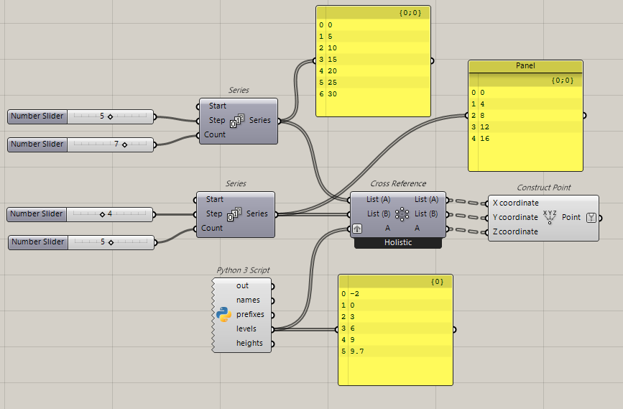
Task: Click the Construct Point XYZ icon
Action: [x=550, y=217]
